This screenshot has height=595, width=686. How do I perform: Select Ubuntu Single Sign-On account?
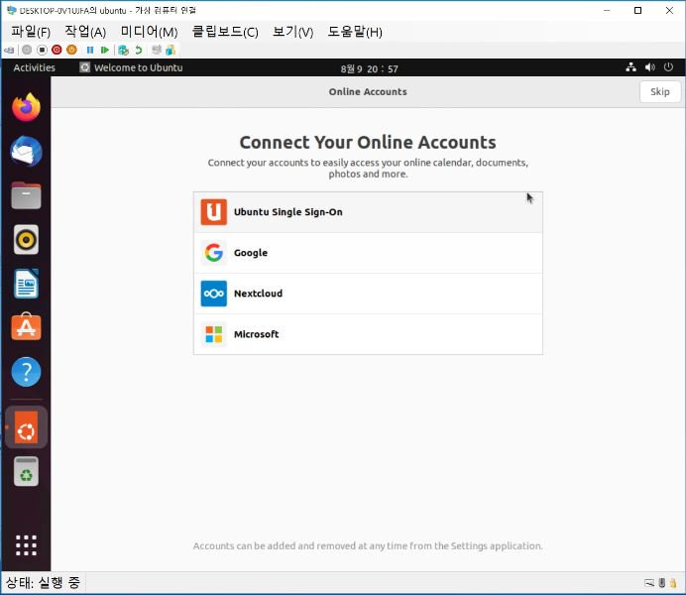click(368, 212)
